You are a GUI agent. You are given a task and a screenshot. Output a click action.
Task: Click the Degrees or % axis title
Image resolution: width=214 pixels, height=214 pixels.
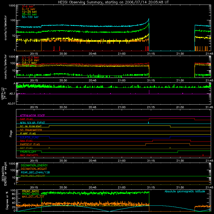(x=7, y=200)
